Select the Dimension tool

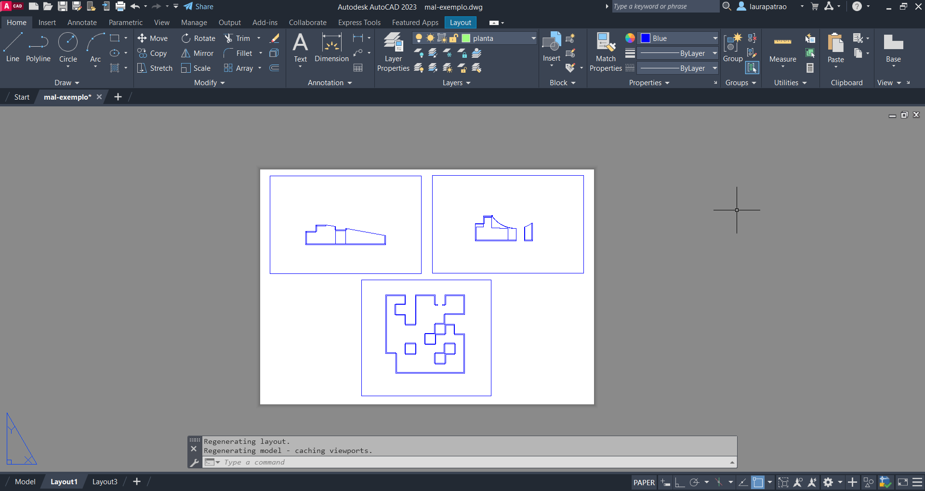331,48
